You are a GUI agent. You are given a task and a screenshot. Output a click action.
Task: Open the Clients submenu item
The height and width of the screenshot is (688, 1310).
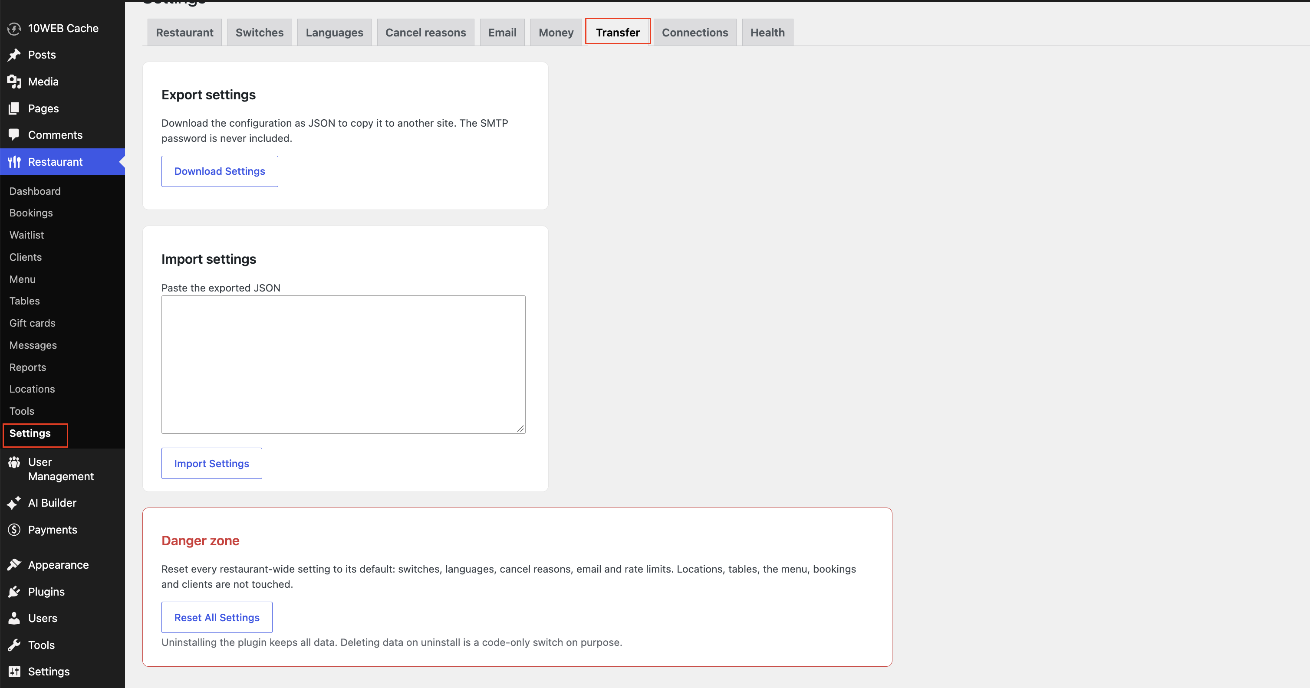26,257
